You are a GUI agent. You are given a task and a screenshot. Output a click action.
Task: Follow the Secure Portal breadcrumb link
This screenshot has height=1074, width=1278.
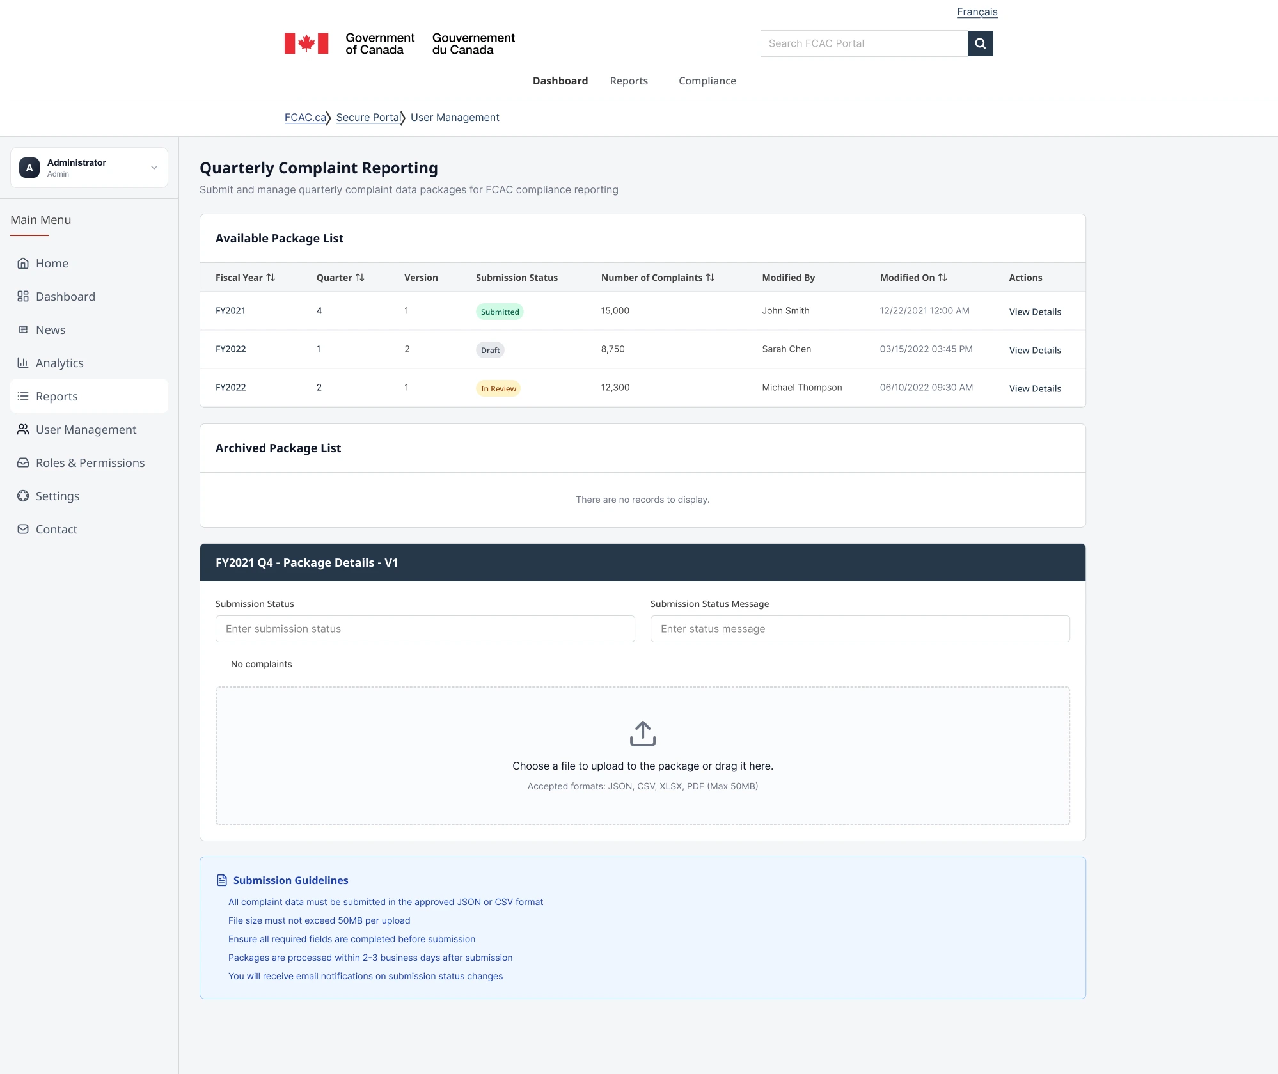point(368,117)
